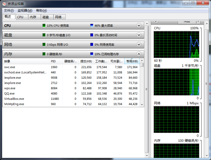Image resolution: width=211 pixels, height=160 pixels.
Task: Select the VirtualBox.exe process row
Action: 14,99
